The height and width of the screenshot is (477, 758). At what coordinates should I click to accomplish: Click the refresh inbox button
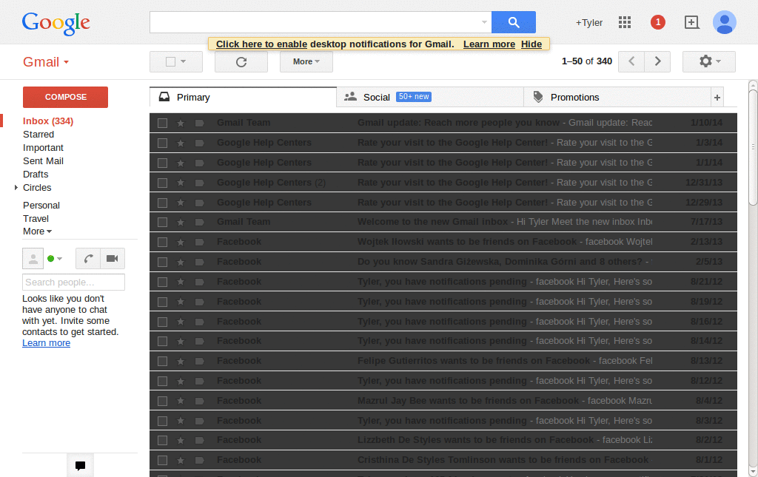(x=241, y=62)
